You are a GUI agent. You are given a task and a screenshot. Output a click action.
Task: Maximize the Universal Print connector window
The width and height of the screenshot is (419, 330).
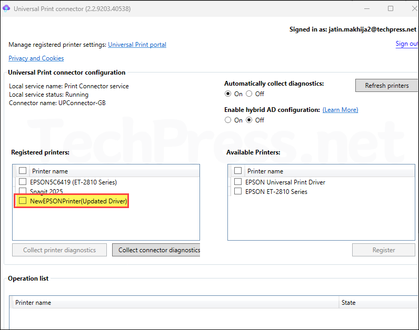(x=391, y=8)
